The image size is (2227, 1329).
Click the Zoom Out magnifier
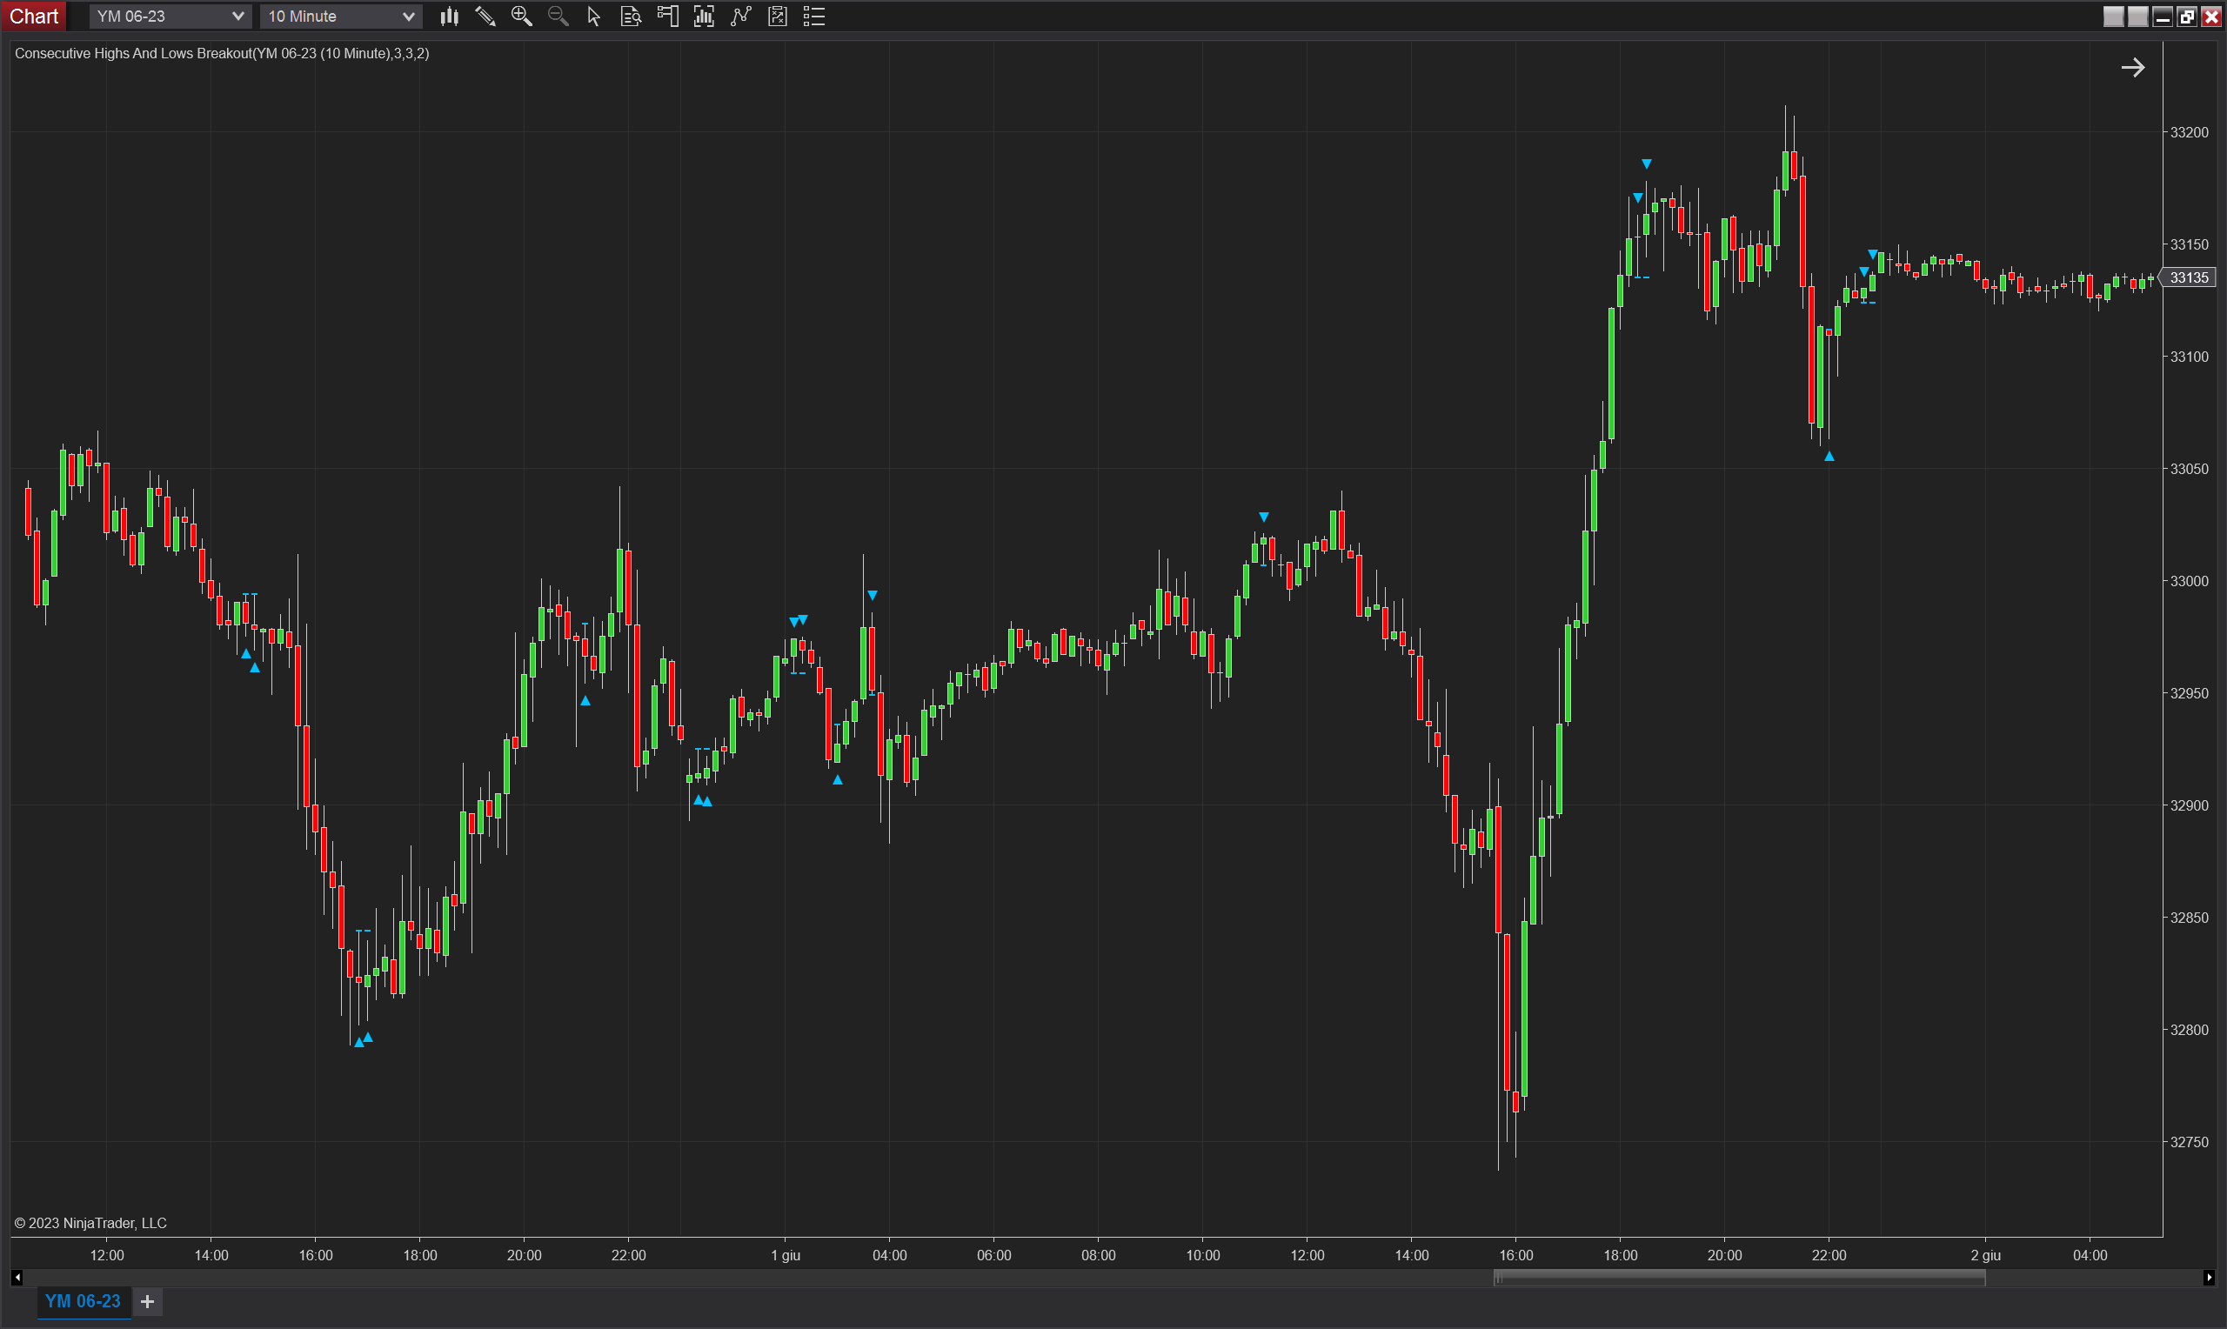[558, 17]
